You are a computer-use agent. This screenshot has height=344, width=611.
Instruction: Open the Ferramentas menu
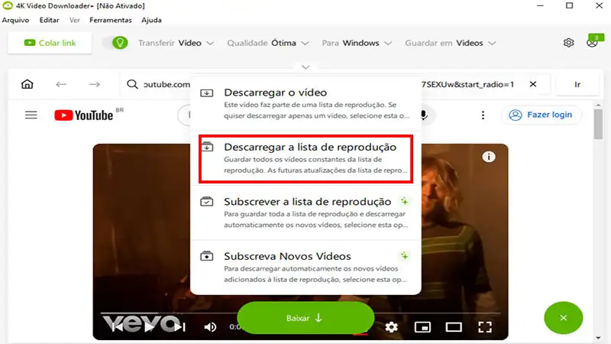[111, 20]
